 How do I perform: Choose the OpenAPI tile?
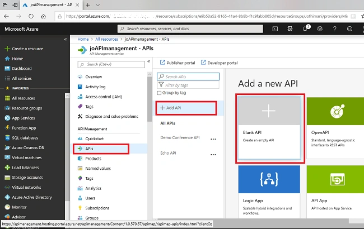click(335, 128)
